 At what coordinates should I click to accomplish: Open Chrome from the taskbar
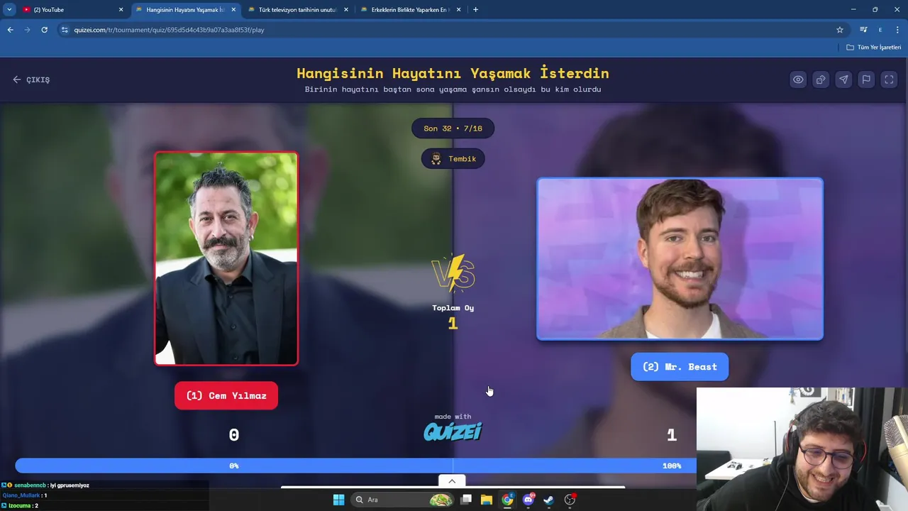[507, 500]
